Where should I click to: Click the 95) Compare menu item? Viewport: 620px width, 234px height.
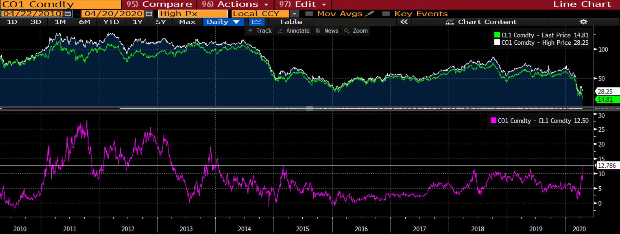coord(159,4)
